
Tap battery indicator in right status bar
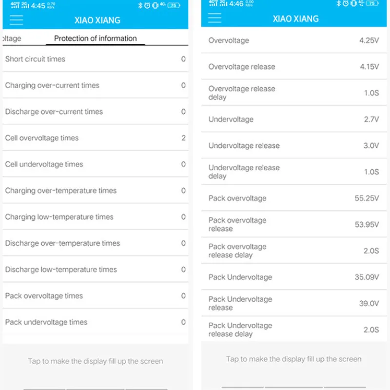coord(372,3)
